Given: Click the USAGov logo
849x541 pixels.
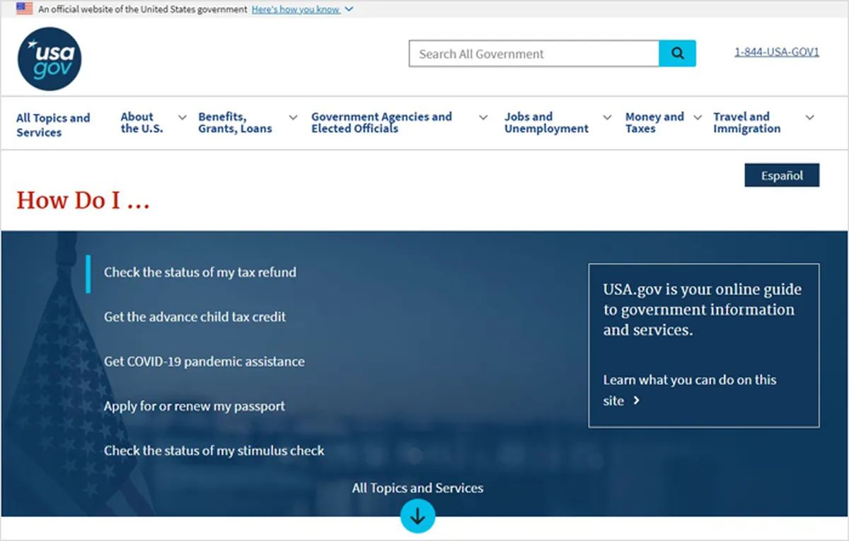Looking at the screenshot, I should [50, 59].
